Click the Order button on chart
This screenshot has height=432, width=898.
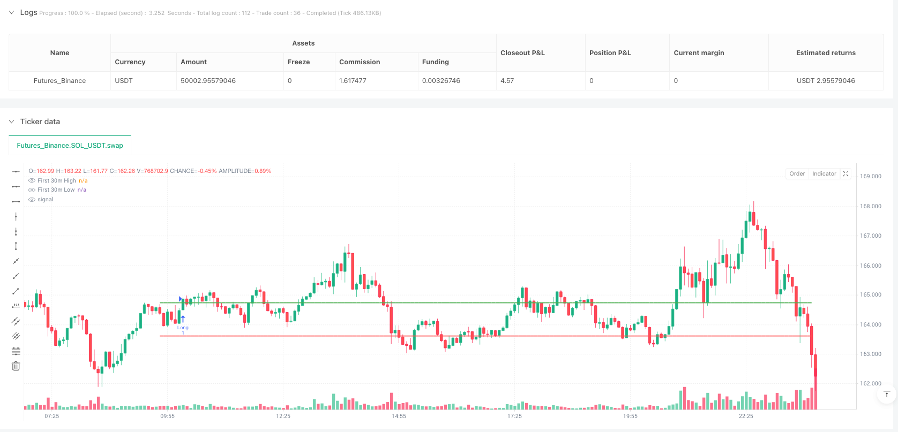pos(797,173)
